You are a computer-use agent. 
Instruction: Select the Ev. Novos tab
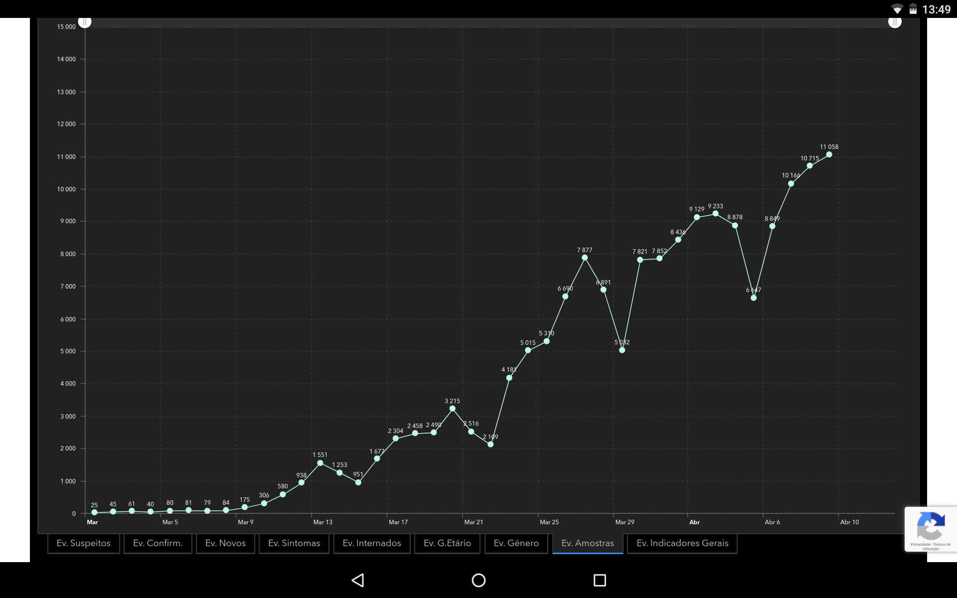(x=225, y=543)
